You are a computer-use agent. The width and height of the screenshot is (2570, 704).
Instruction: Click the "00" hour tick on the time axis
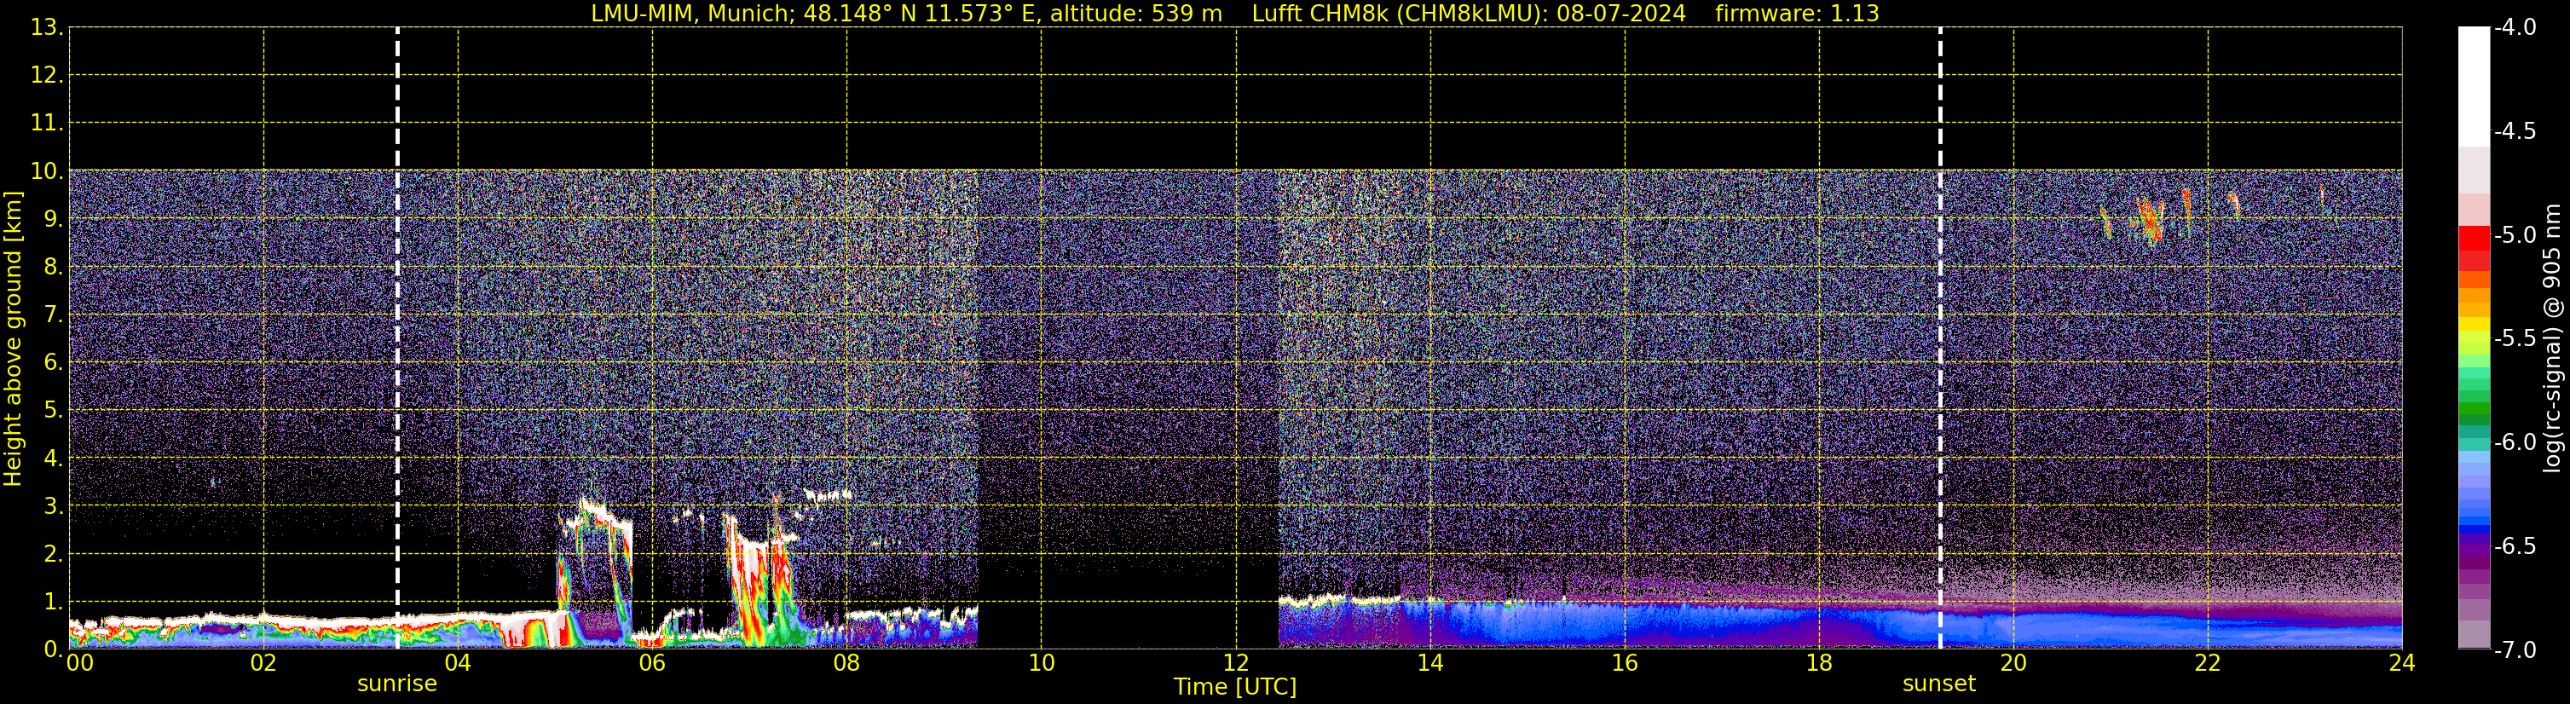pyautogui.click(x=80, y=663)
